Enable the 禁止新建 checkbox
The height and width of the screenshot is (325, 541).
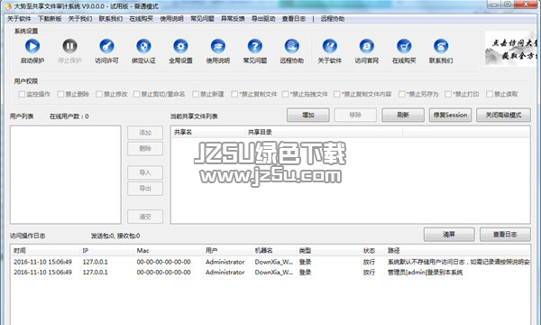(x=196, y=94)
